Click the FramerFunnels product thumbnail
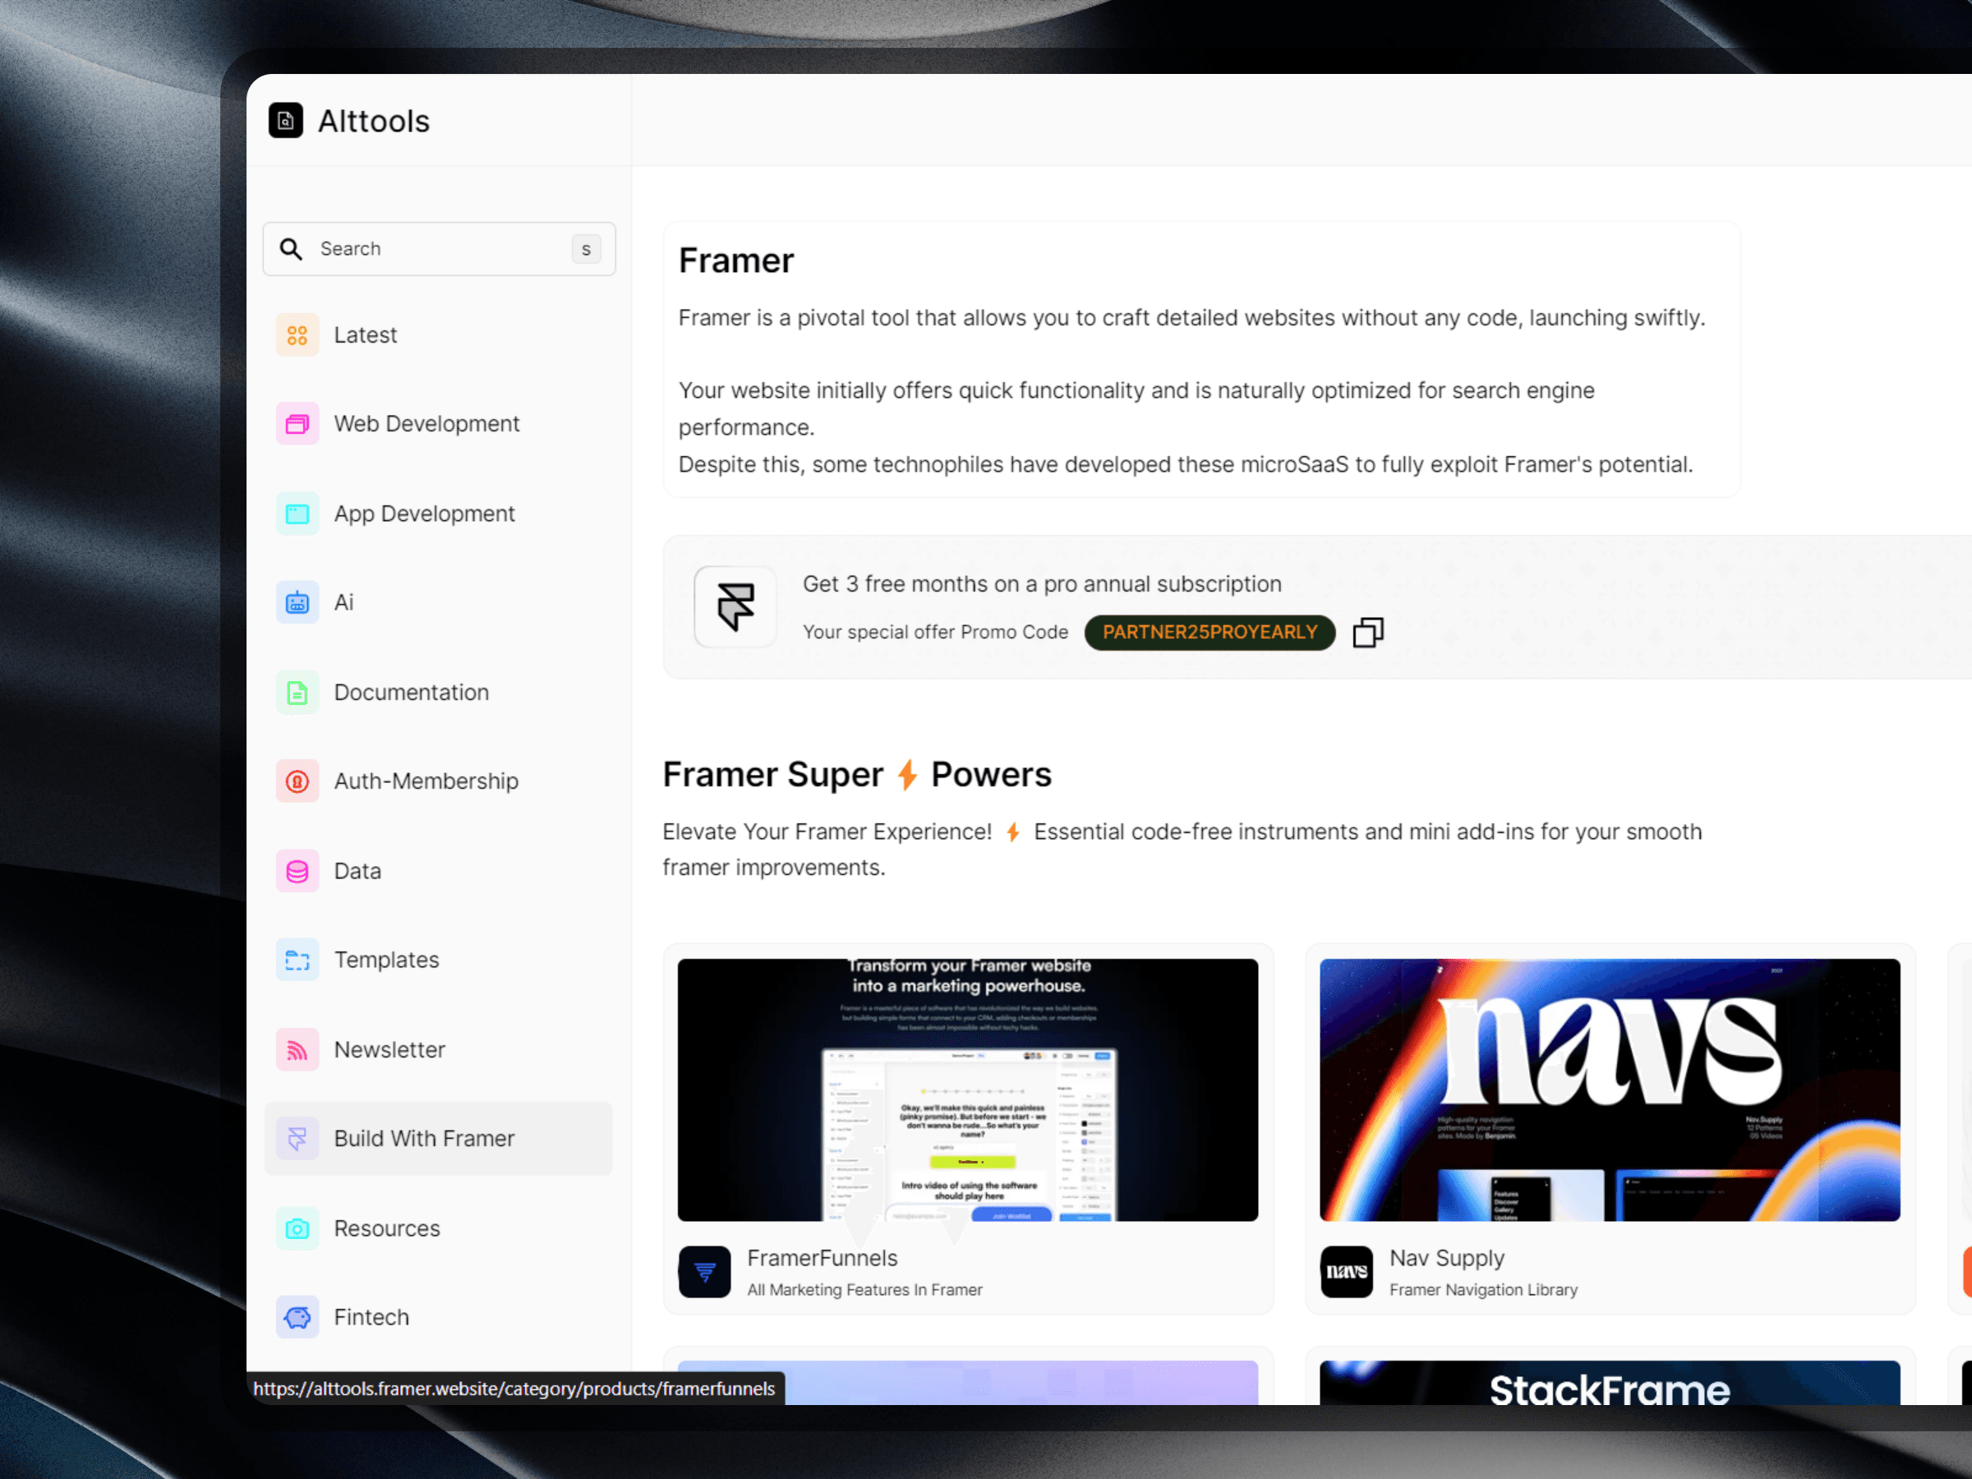The width and height of the screenshot is (1972, 1479). (967, 1089)
